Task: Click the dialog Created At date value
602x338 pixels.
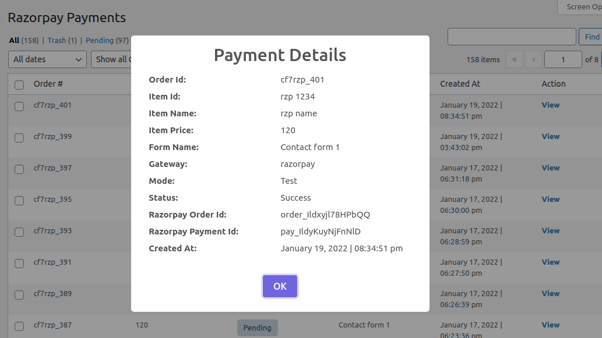Action: [x=342, y=248]
